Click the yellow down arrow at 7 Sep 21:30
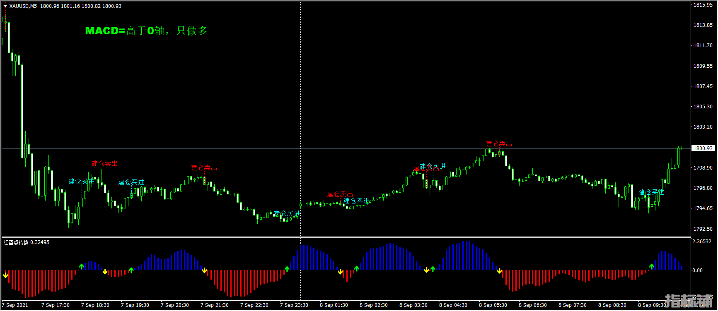Viewport: 718px width, 311px height. (204, 270)
